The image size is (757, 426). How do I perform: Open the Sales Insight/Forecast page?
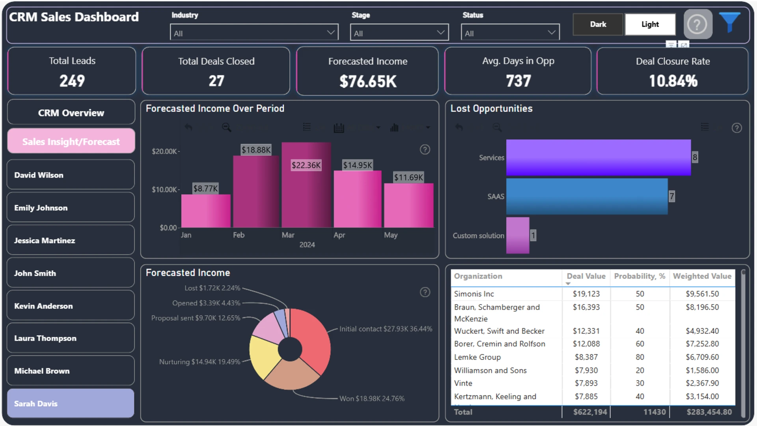pyautogui.click(x=71, y=141)
